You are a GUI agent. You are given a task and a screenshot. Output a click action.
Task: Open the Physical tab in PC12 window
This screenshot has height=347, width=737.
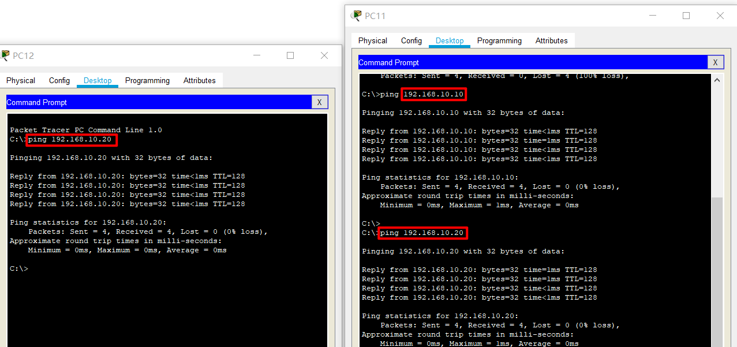click(x=21, y=80)
